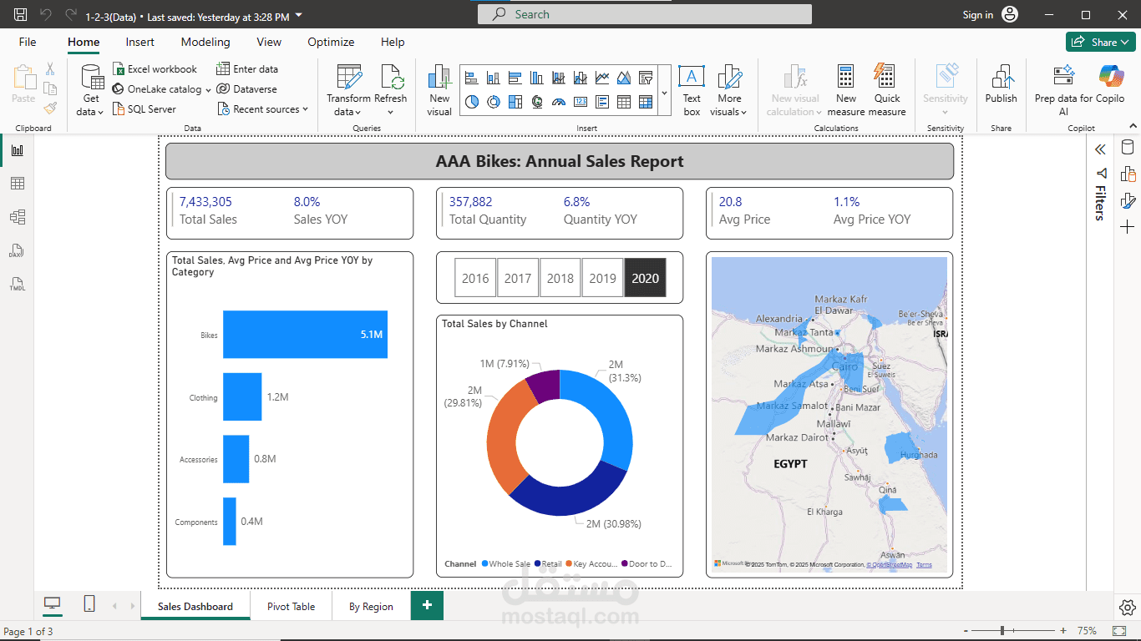The width and height of the screenshot is (1141, 641).
Task: Open Table view in left sidebar
Action: pos(18,184)
